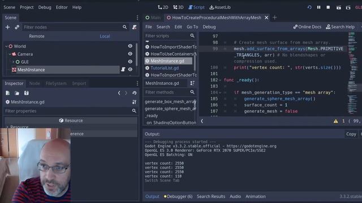Viewport: 362px width, 203px height.
Task: Save resource using Inspector floppy icon
Action: point(27,93)
